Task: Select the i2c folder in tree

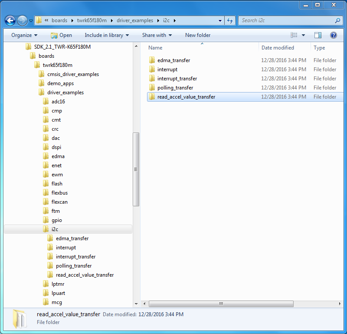Action: click(x=68, y=229)
